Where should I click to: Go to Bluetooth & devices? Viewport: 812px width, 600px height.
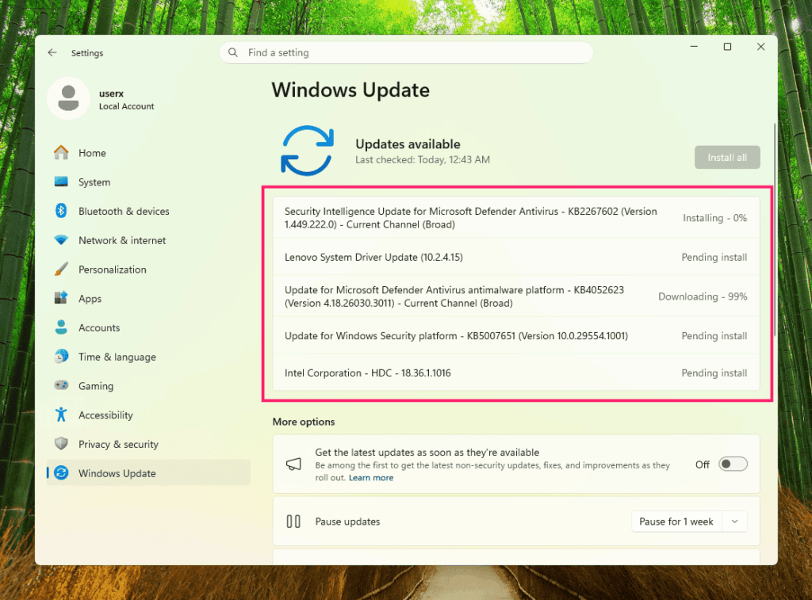(x=148, y=211)
